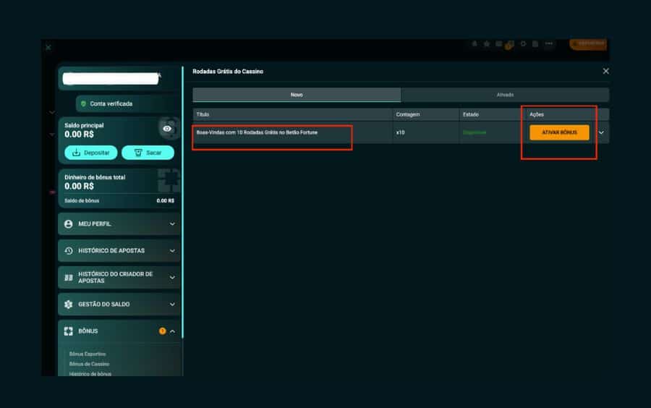Click the orange BÔNUS notification badge
Viewport: 651px width, 408px height.
(x=162, y=331)
